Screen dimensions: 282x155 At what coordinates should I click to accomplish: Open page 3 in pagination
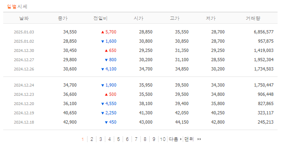(100, 139)
